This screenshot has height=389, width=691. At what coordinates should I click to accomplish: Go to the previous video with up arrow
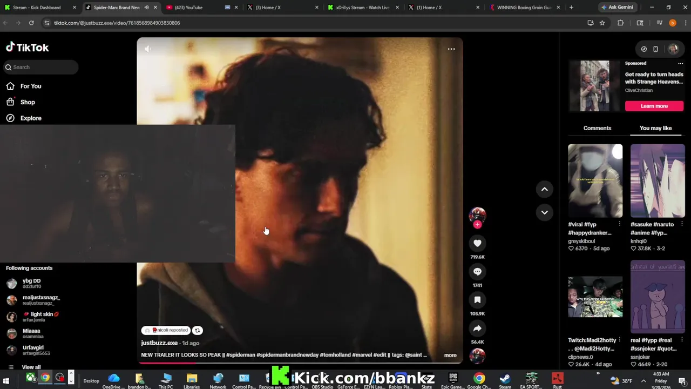544,189
